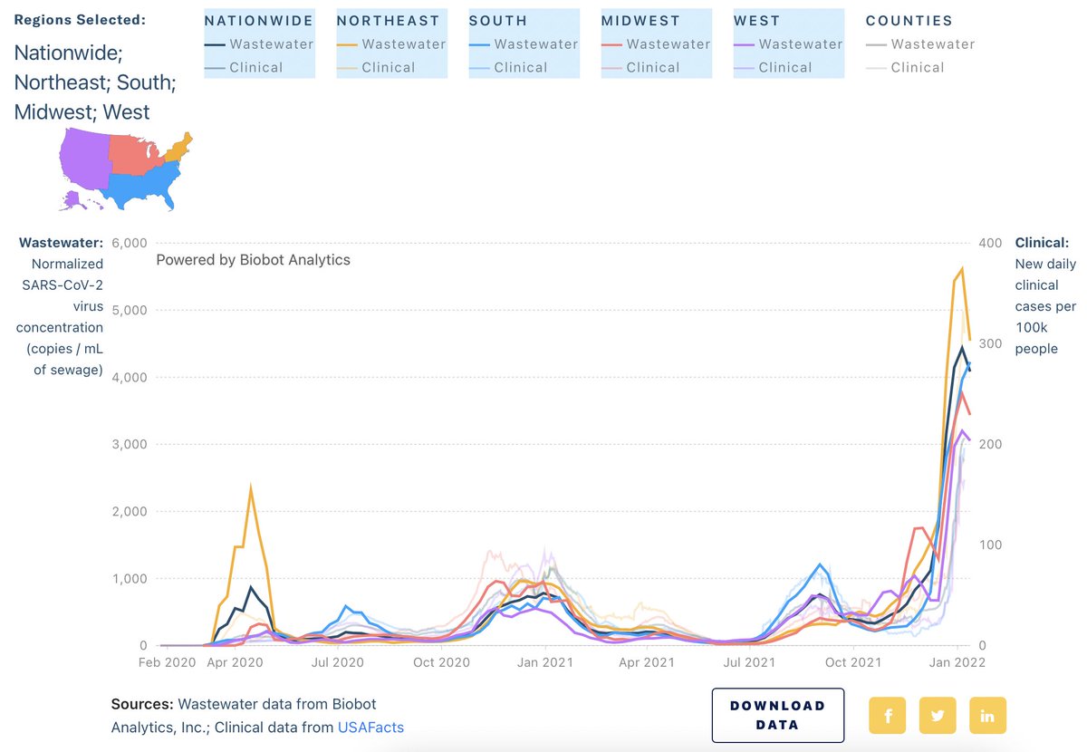Image resolution: width=1087 pixels, height=752 pixels.
Task: Select the NATIONWIDE legend header
Action: (260, 20)
